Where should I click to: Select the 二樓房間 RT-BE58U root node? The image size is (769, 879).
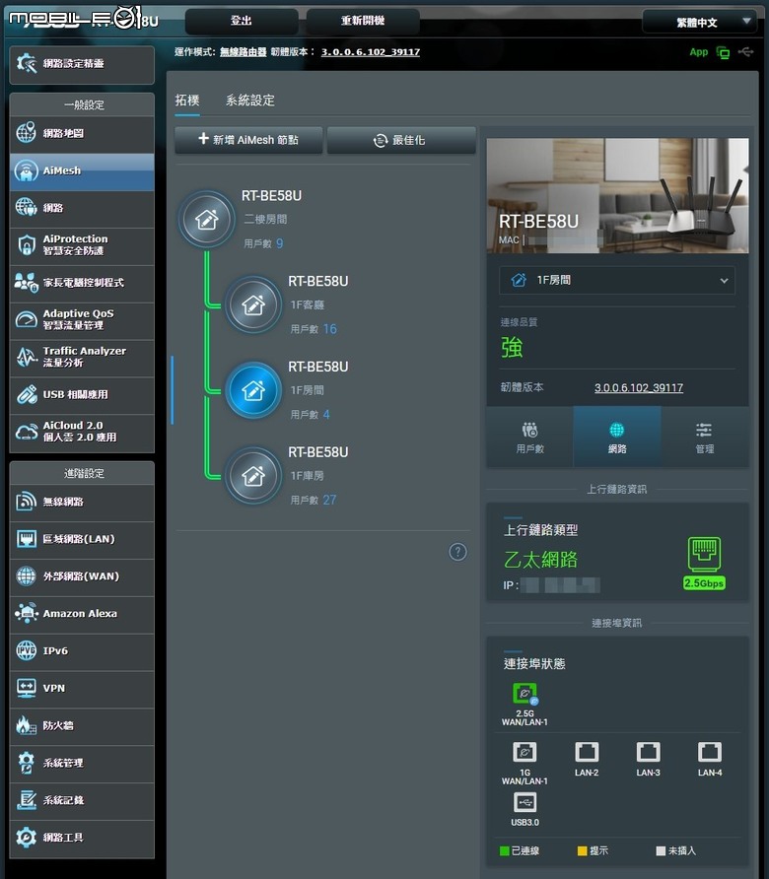tap(206, 219)
